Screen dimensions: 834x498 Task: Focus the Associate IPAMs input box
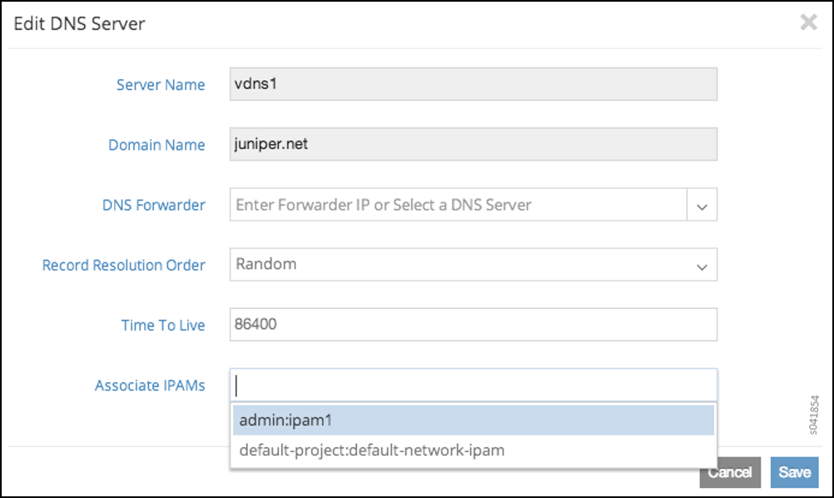click(473, 386)
